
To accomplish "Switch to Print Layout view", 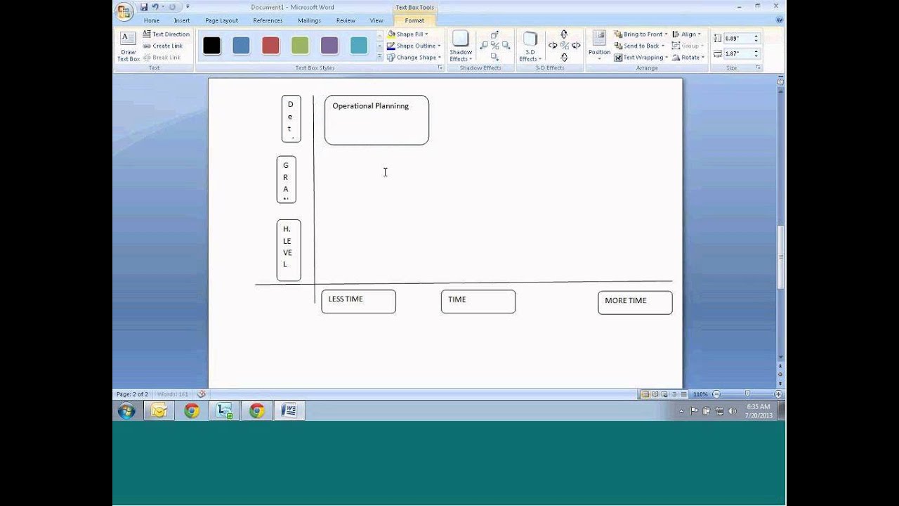I will (x=645, y=394).
